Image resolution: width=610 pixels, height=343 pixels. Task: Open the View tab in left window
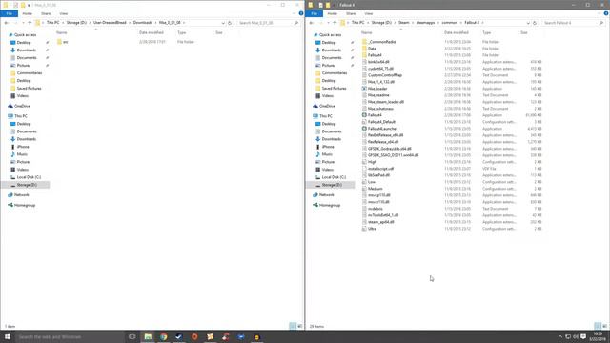(x=64, y=13)
